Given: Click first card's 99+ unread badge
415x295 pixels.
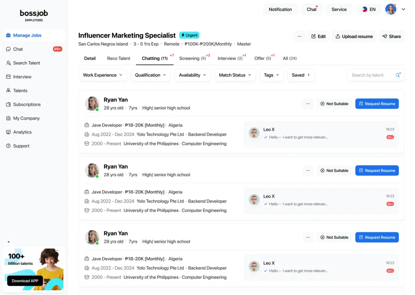Looking at the screenshot, I should pos(390,137).
